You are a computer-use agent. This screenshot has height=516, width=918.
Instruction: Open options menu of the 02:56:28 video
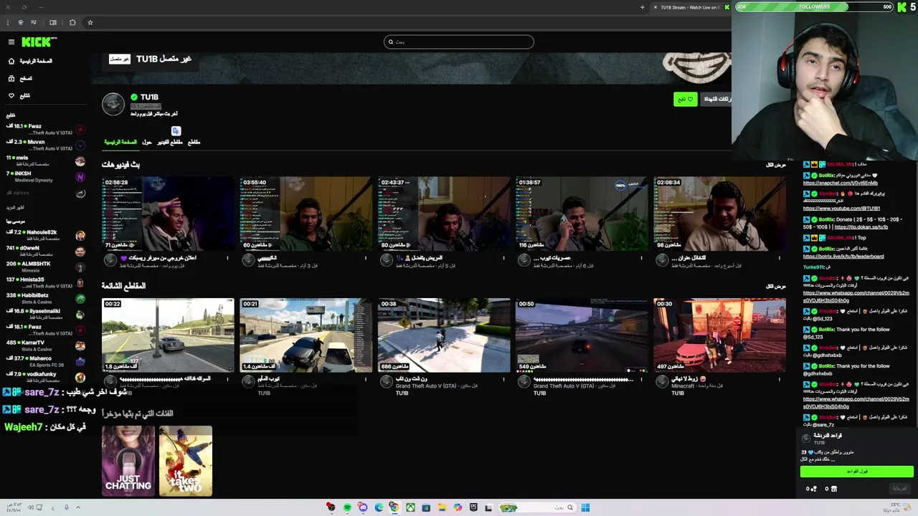pyautogui.click(x=228, y=258)
